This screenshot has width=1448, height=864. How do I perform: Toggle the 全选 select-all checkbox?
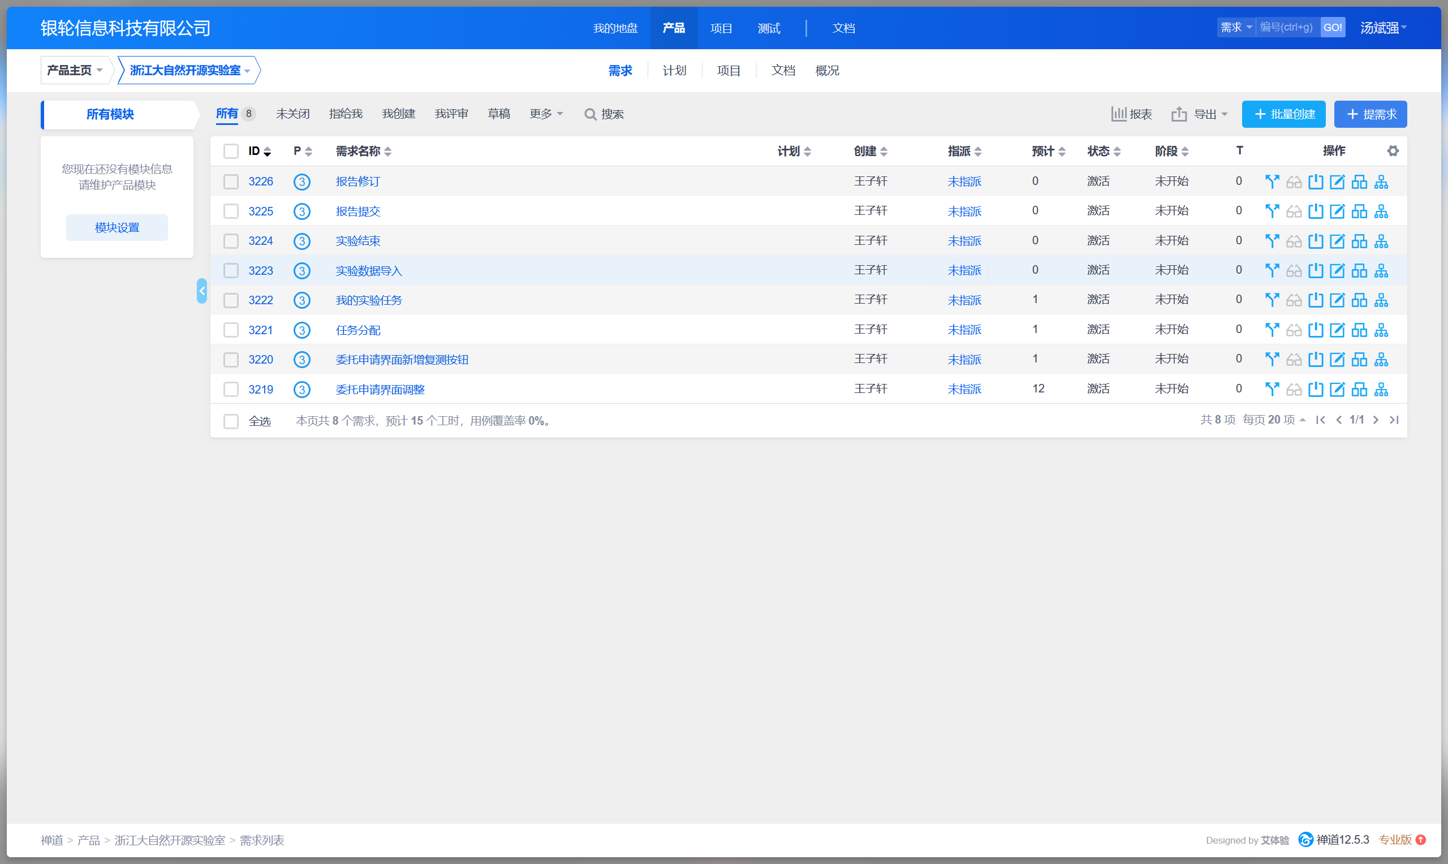tap(231, 420)
